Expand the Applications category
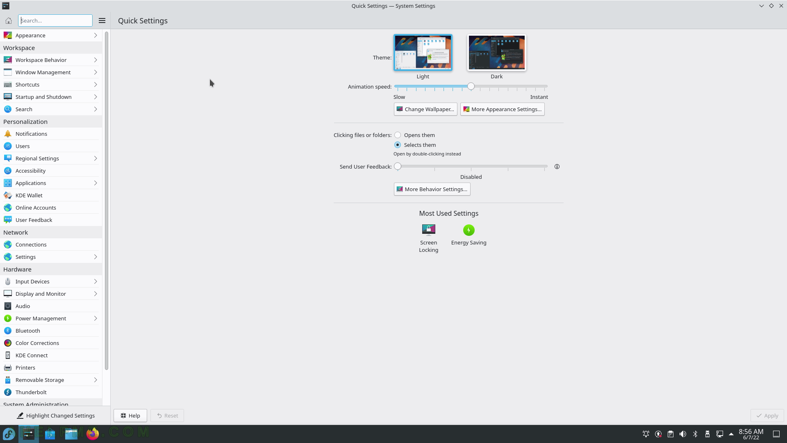Viewport: 787px width, 443px height. 51,183
